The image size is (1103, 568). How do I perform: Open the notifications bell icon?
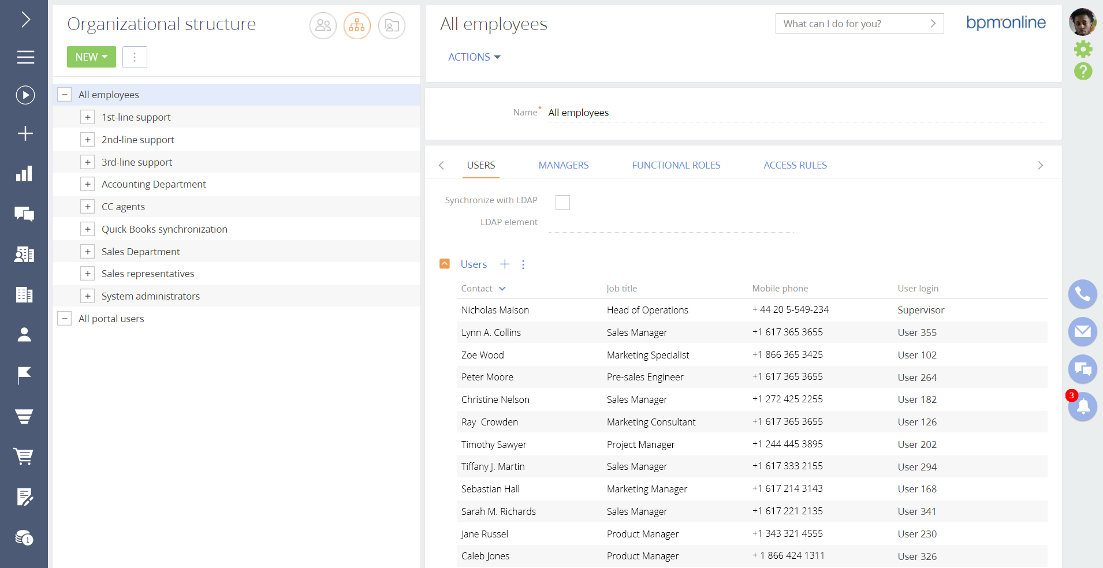[x=1083, y=407]
